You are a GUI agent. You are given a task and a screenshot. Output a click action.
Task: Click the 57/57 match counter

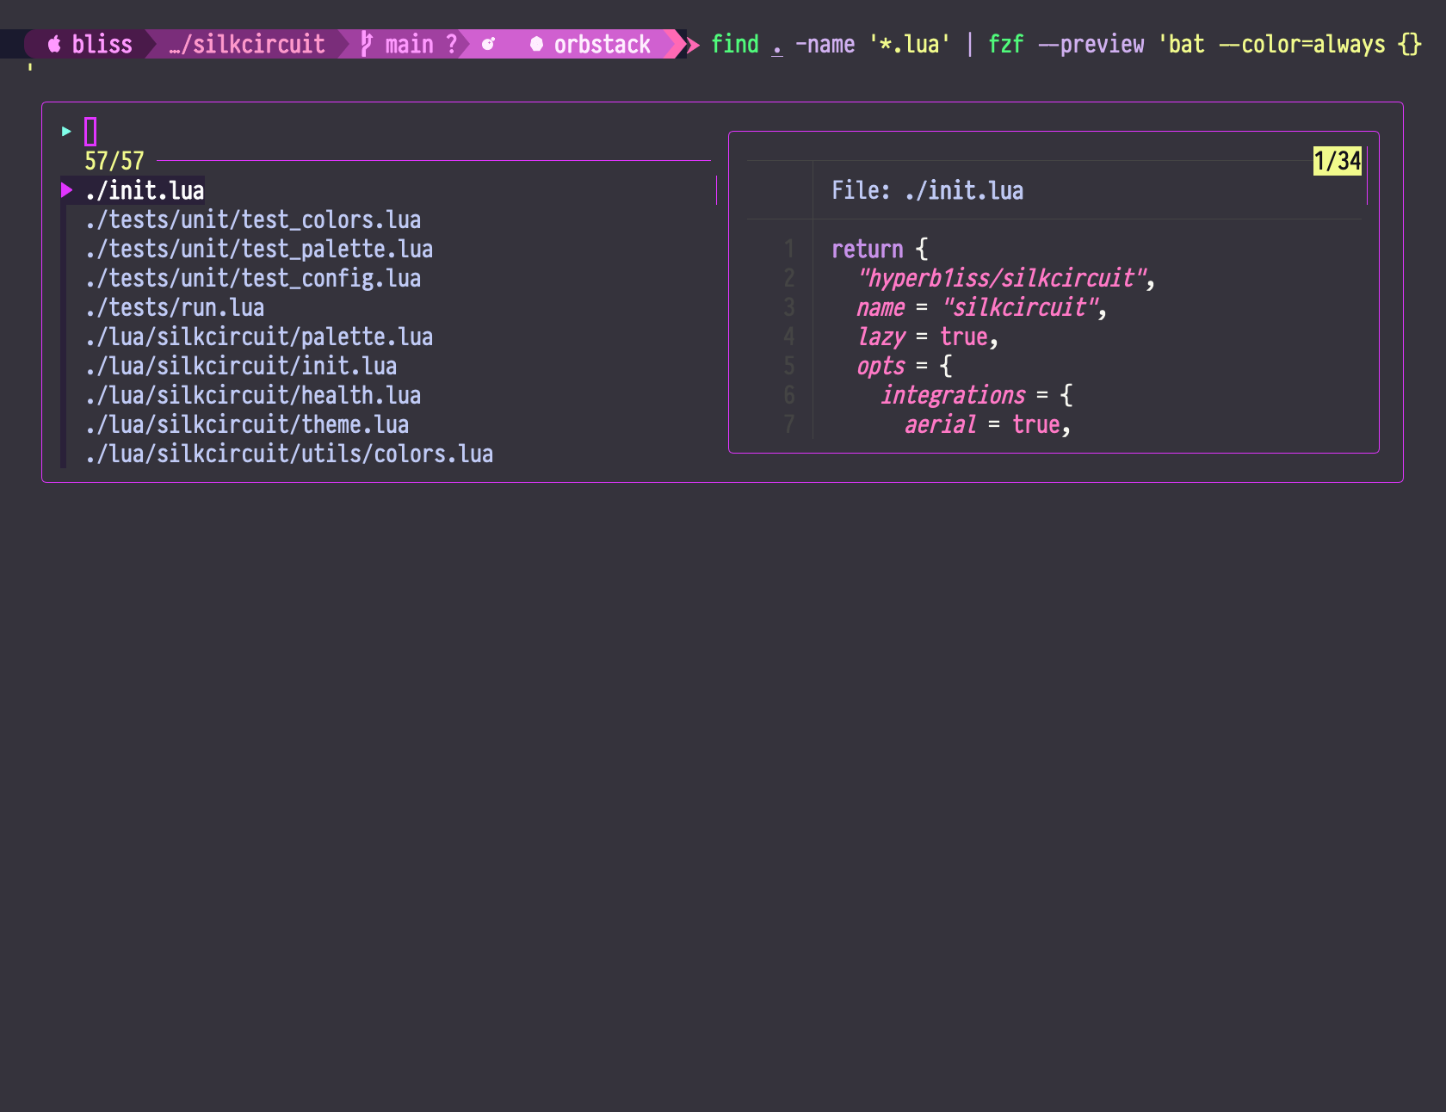tap(114, 161)
